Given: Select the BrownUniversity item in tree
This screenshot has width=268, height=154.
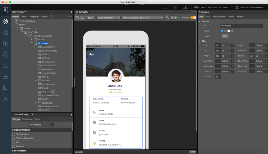Looking at the screenshot, I should tap(49, 51).
